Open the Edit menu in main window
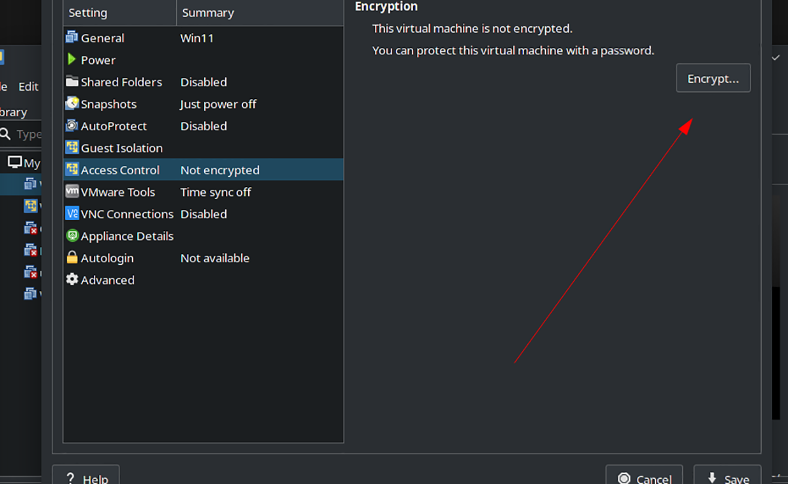 pyautogui.click(x=28, y=87)
